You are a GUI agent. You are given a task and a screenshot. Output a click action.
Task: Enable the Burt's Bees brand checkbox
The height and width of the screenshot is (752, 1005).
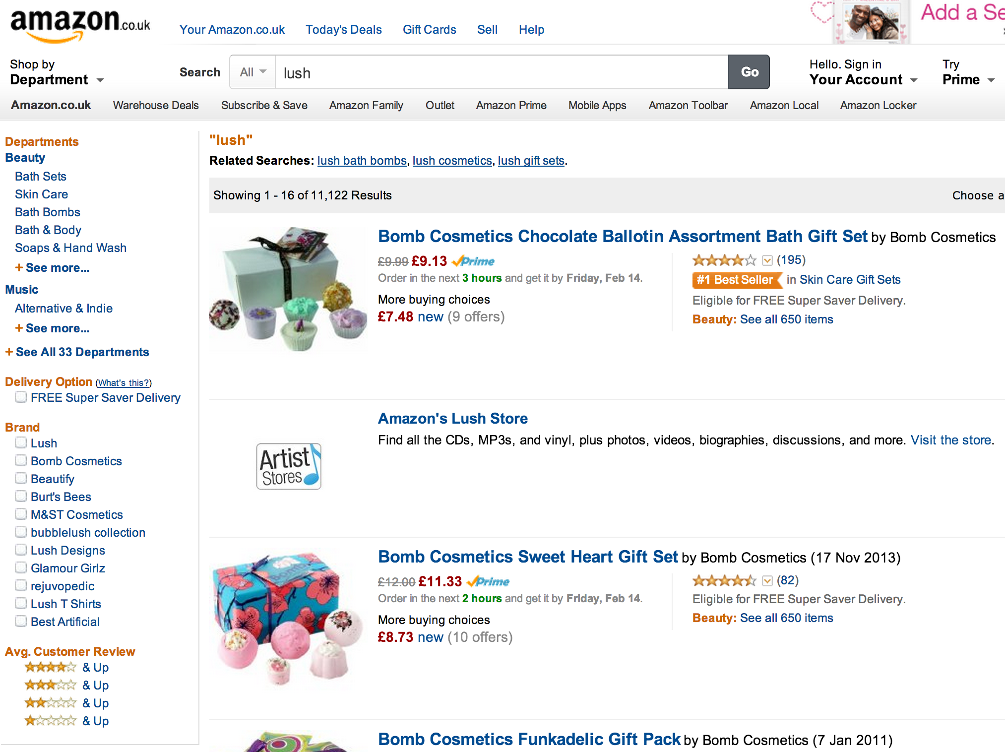[21, 497]
